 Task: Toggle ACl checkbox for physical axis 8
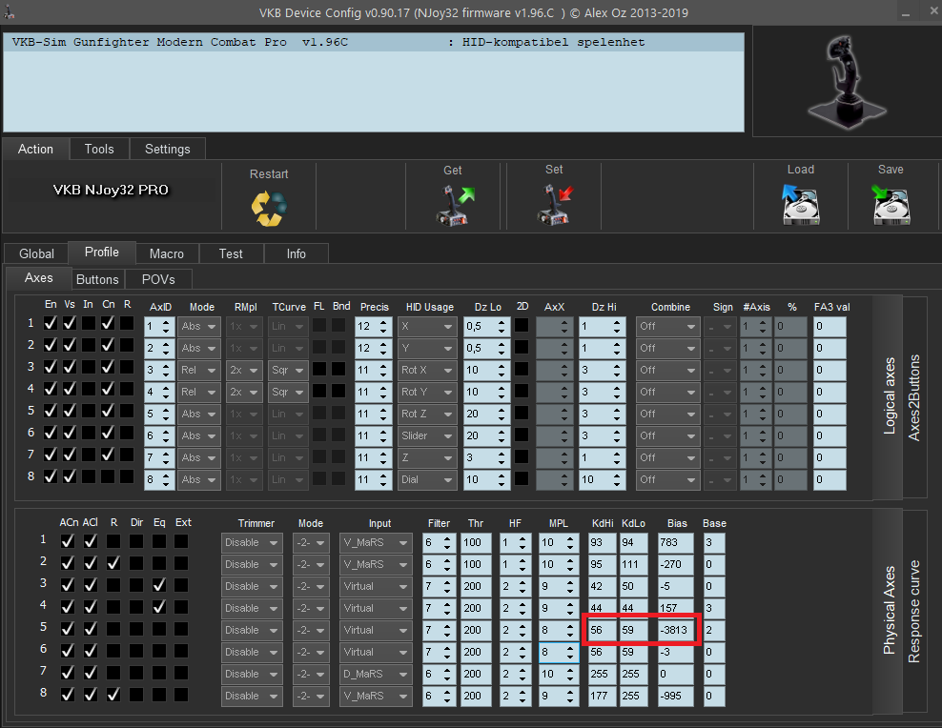pyautogui.click(x=91, y=695)
